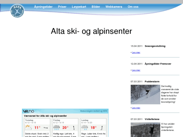Open the Løypekart navigation item
Viewport: 183px width, 137px height.
click(79, 7)
